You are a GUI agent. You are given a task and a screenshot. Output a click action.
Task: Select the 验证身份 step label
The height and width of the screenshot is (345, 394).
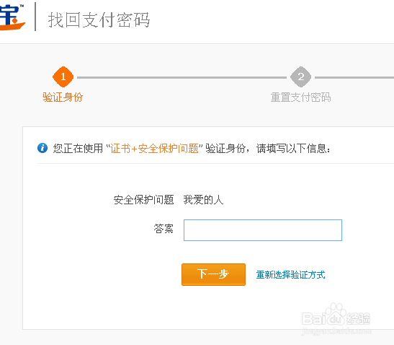(x=63, y=97)
